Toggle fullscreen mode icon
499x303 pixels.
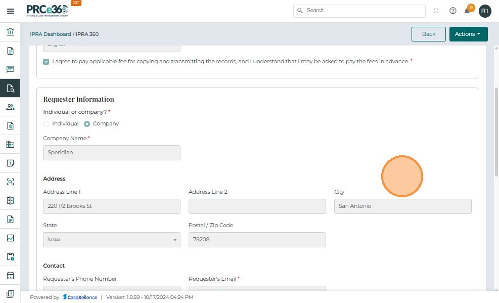pyautogui.click(x=436, y=11)
